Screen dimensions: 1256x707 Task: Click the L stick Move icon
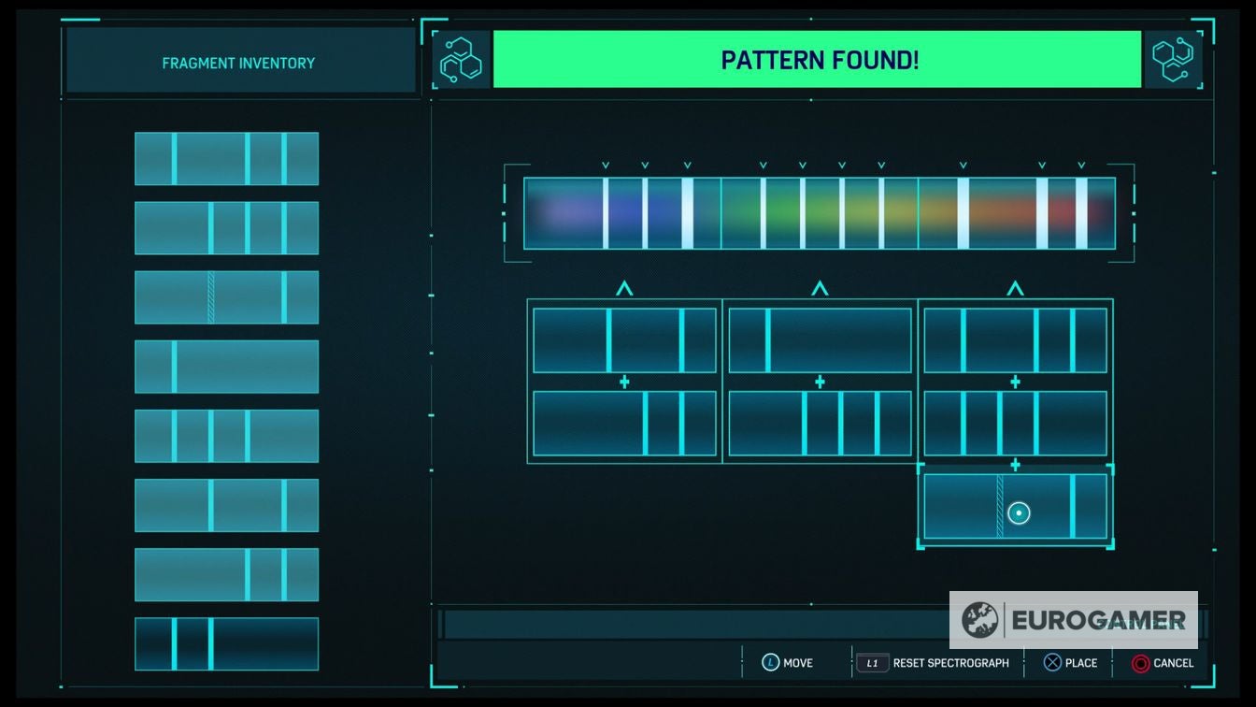pos(770,662)
